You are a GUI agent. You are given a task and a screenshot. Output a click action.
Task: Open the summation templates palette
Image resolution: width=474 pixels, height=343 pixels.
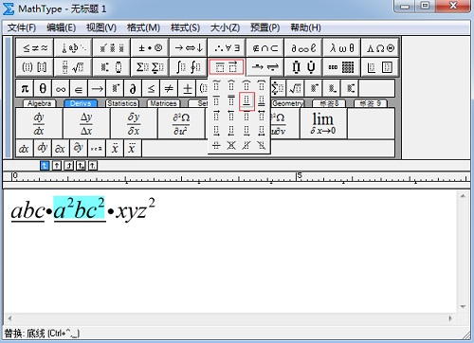(x=150, y=67)
